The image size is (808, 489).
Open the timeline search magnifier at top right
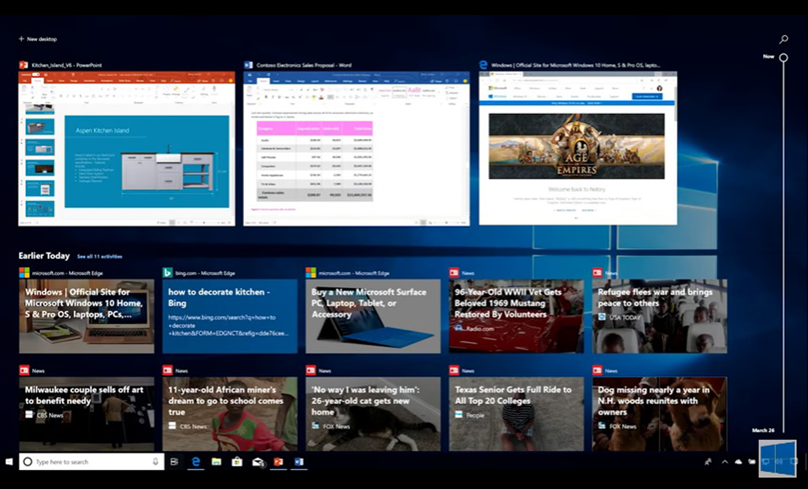point(783,39)
